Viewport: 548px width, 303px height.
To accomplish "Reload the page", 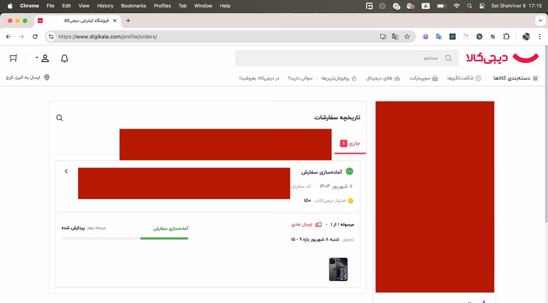I will point(35,36).
